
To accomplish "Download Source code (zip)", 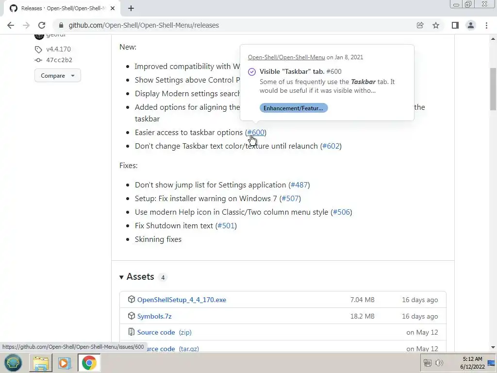I will (x=164, y=332).
